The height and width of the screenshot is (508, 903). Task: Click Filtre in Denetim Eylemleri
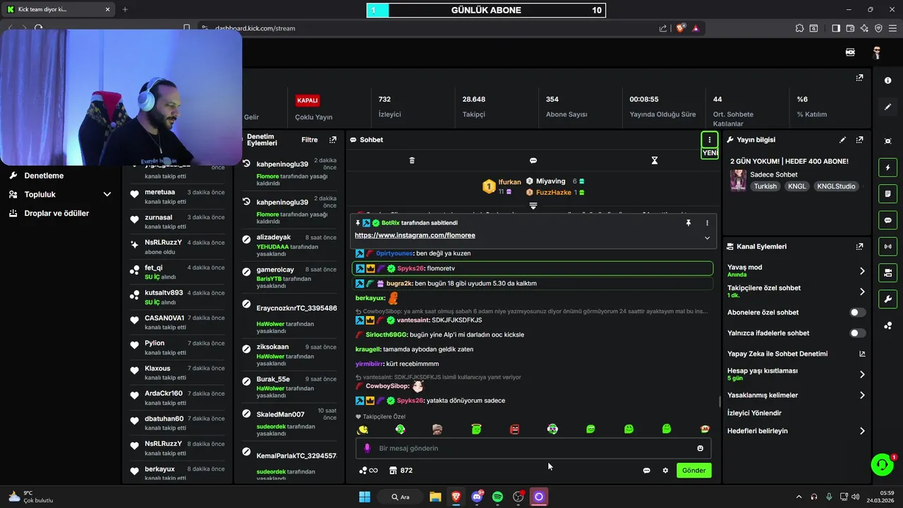[x=309, y=140]
